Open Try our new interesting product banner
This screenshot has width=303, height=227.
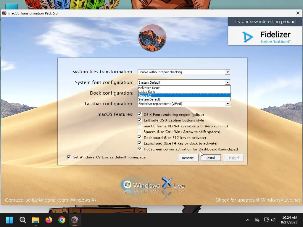(265, 31)
